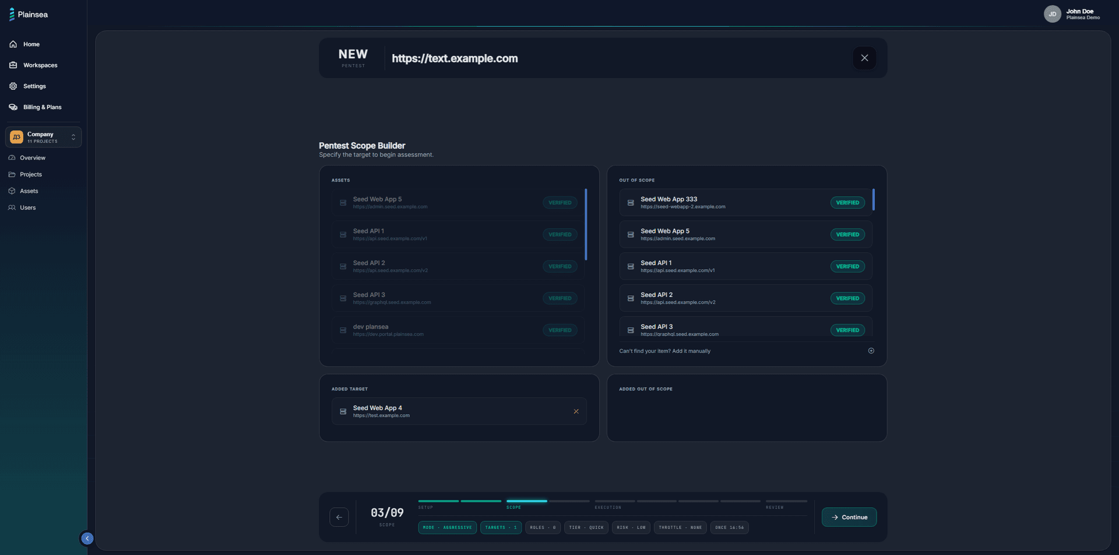Select Seed API 1 in the Assets list
The height and width of the screenshot is (555, 1119).
[x=458, y=235]
